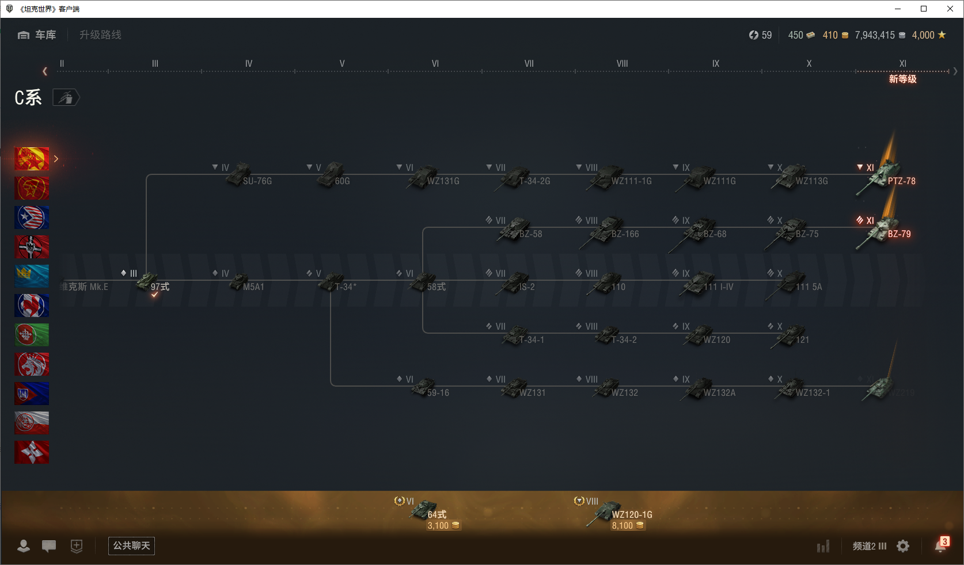Select the UK lion flag
The width and height of the screenshot is (964, 565).
tap(32, 364)
